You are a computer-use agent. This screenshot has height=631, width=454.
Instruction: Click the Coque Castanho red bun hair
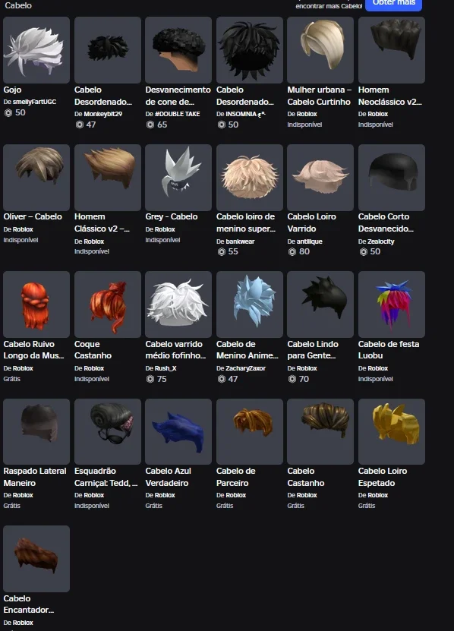[108, 304]
